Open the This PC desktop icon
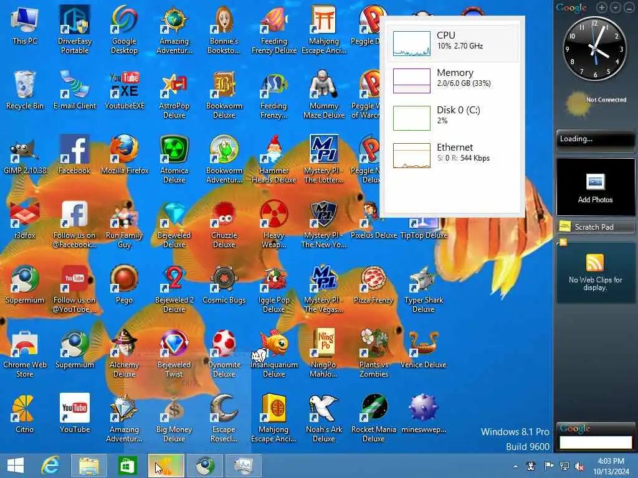Viewport: 638px width, 478px height. click(25, 25)
